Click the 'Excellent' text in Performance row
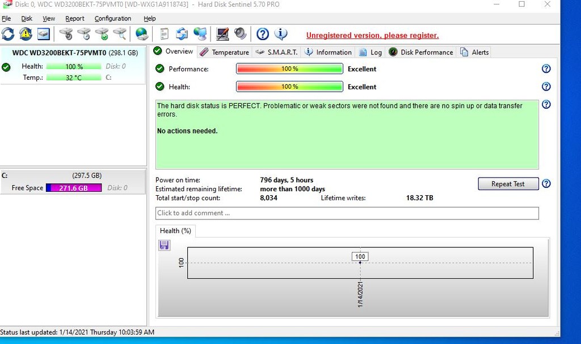The image size is (581, 344). coord(362,68)
